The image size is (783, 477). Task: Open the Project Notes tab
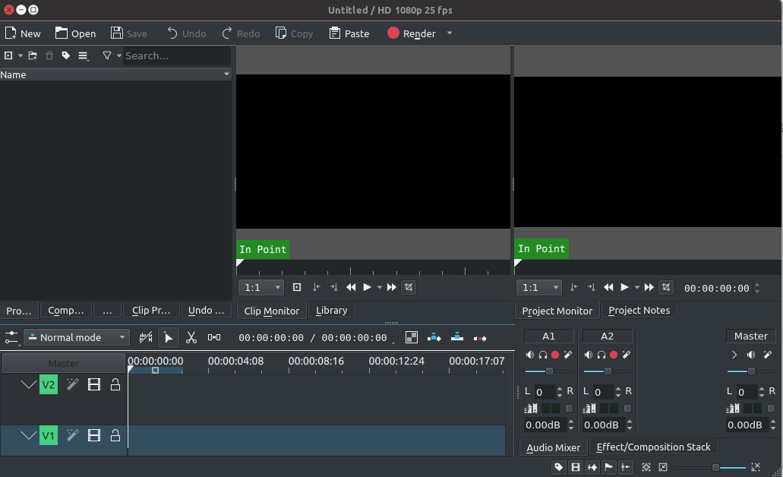point(639,310)
